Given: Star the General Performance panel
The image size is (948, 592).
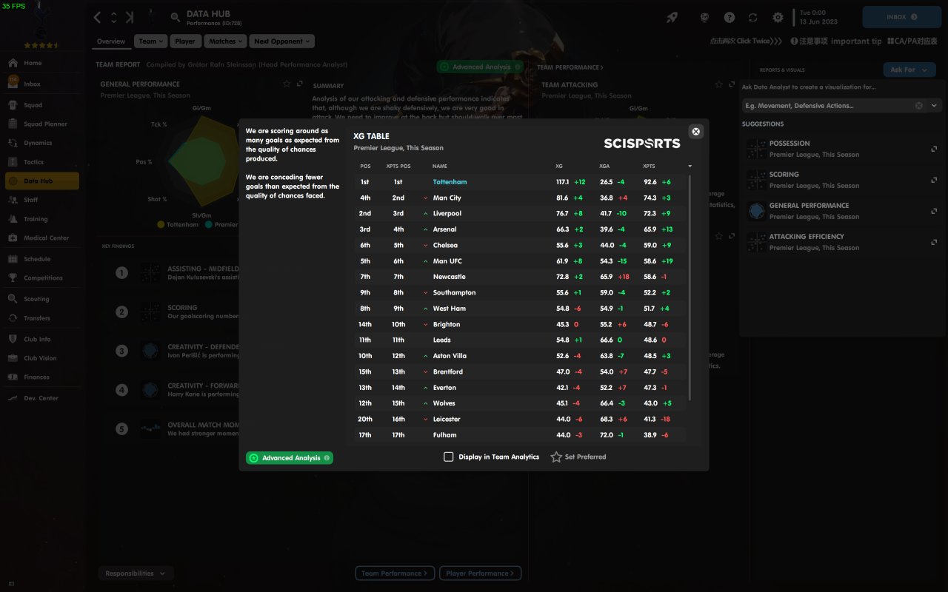Looking at the screenshot, I should [287, 84].
